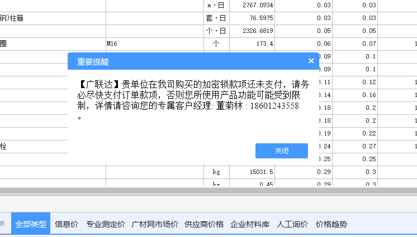Select the 套·日 unit cell
The image size is (417, 237).
216,18
